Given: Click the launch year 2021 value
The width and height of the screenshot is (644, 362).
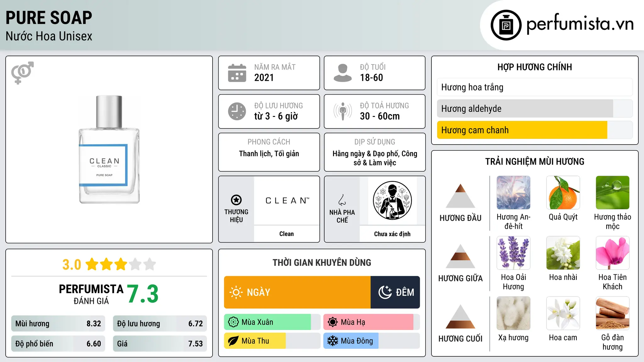Looking at the screenshot, I should pos(264,78).
